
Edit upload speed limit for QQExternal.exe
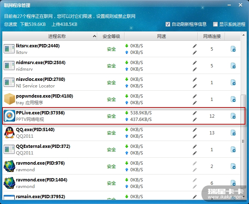pos(195,153)
